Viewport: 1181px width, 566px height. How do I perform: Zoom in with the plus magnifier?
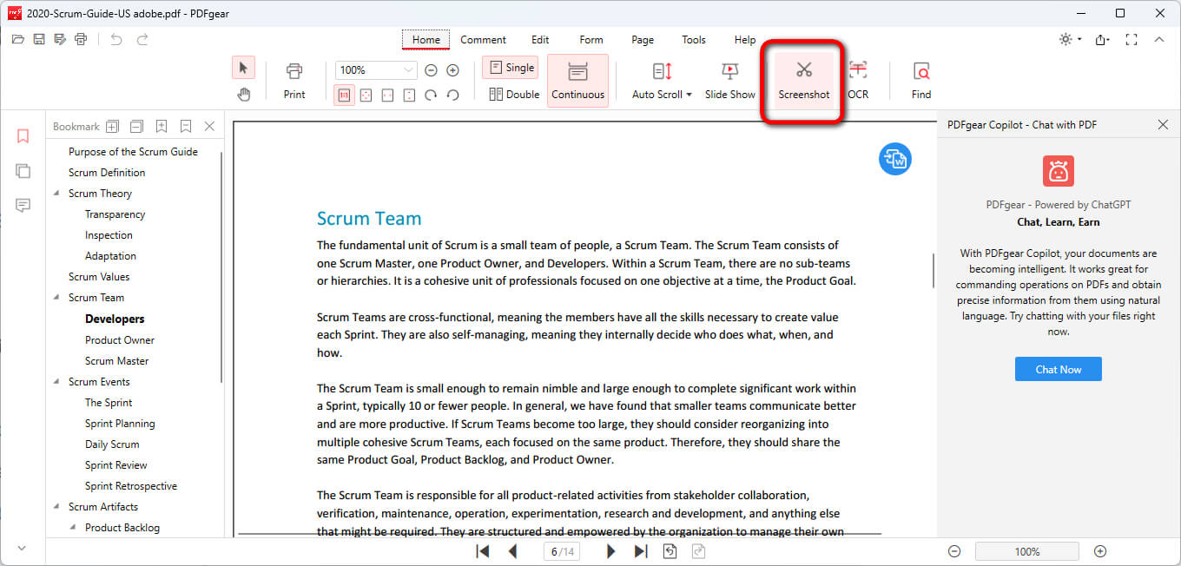coord(452,69)
